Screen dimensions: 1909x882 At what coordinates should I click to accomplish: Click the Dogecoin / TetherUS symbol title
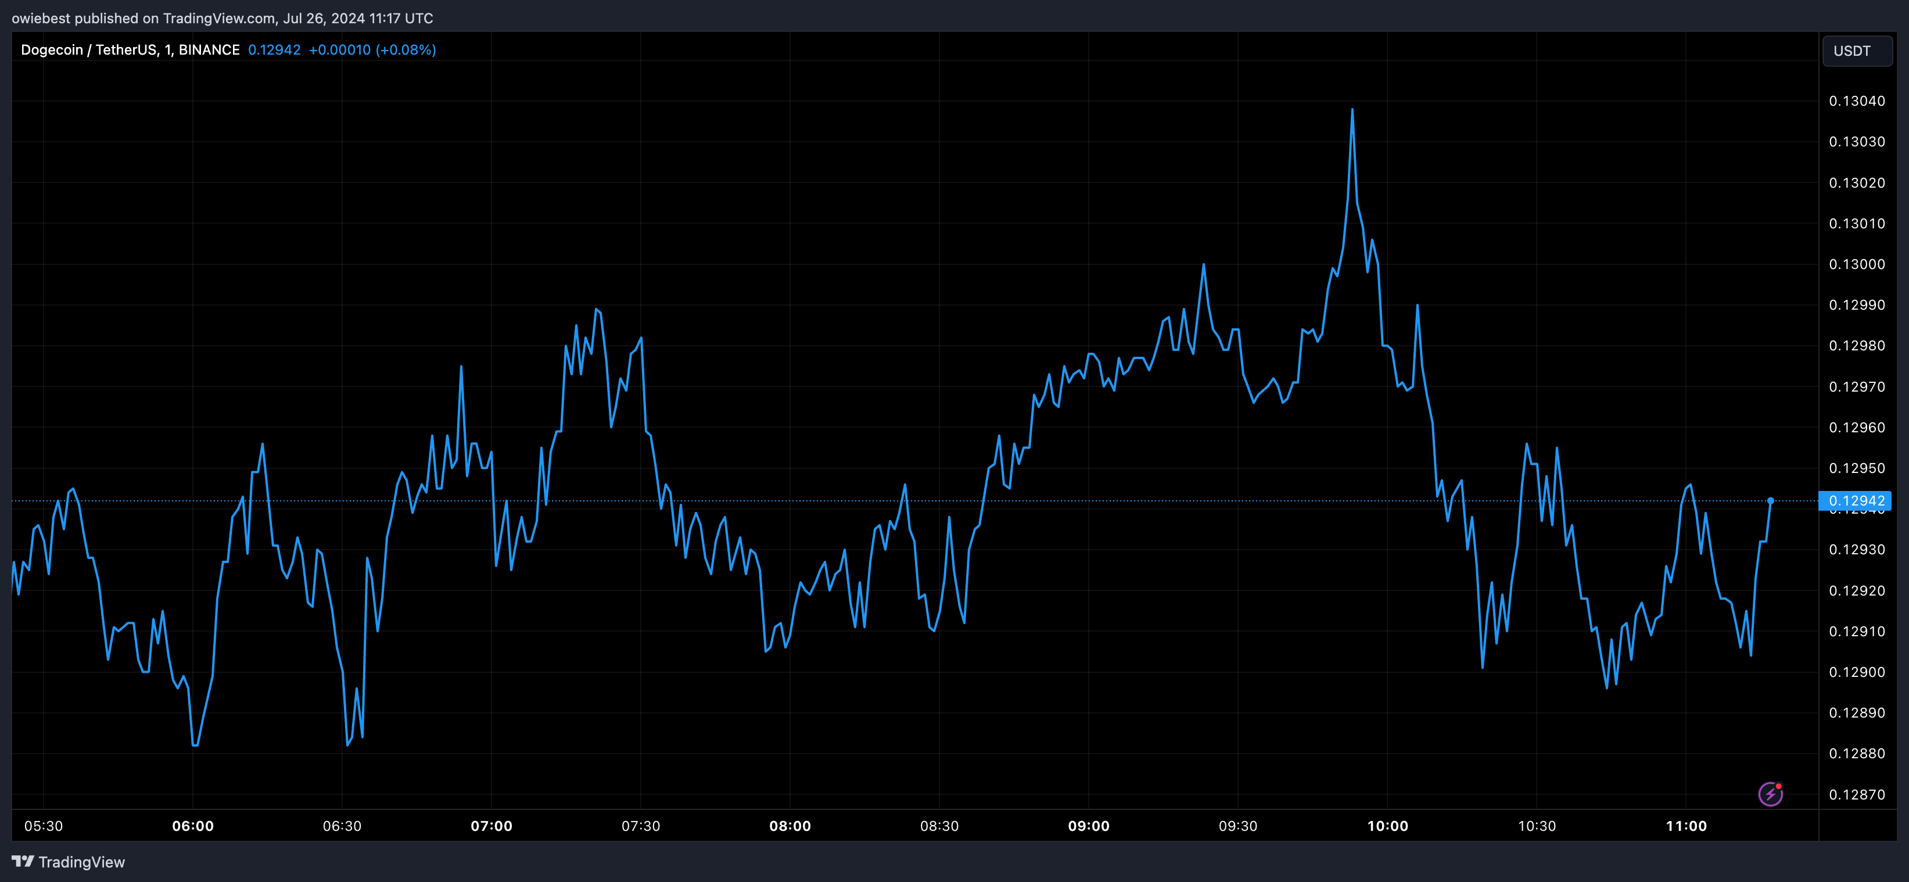[130, 49]
